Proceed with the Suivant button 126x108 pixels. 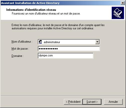[x=92, y=102]
